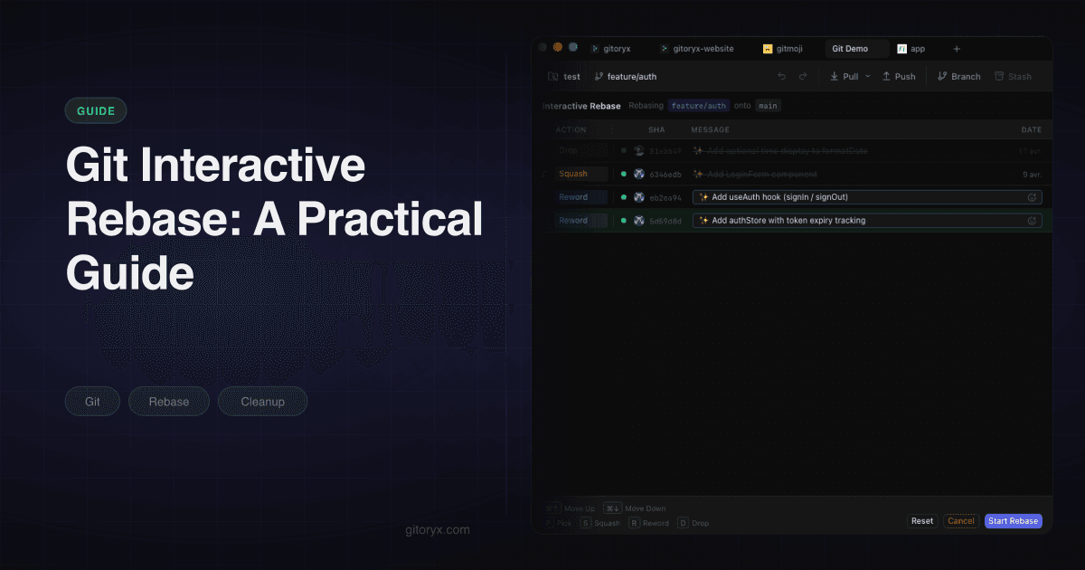Viewport: 1085px width, 570px height.
Task: Click the SHA column header
Action: pos(656,129)
